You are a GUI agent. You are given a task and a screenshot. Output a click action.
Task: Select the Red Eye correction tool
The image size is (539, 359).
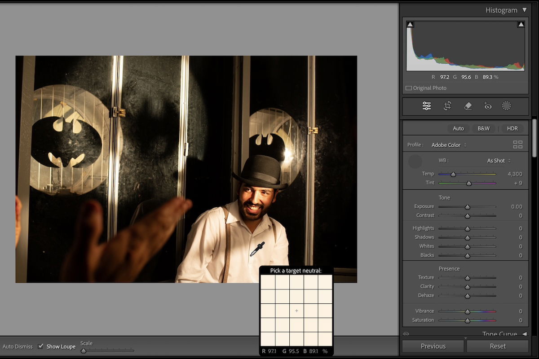pyautogui.click(x=488, y=106)
